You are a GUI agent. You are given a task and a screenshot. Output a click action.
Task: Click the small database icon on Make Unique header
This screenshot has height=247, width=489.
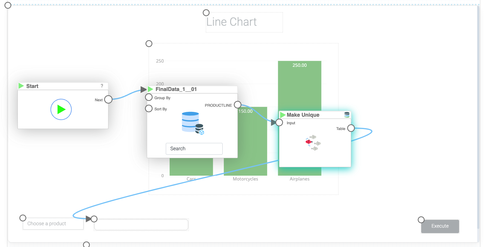pyautogui.click(x=347, y=115)
